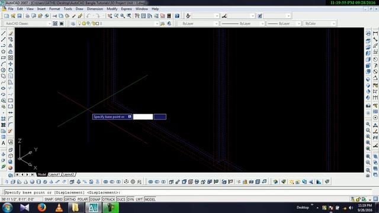Select the Erase modify tool

coord(11,33)
